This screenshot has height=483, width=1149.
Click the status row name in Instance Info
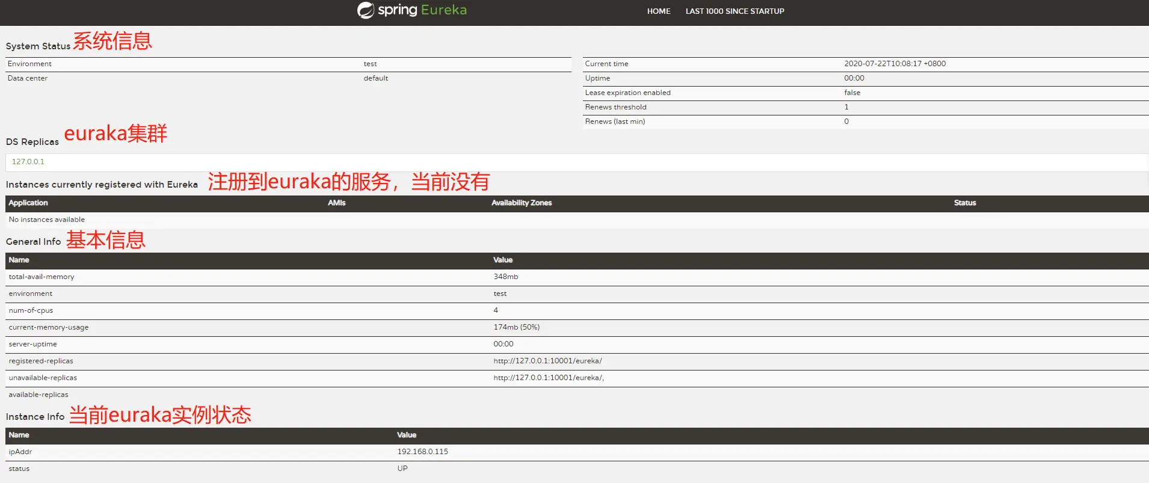[19, 469]
